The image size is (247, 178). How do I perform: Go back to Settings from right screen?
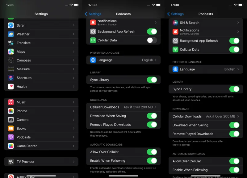175,14
